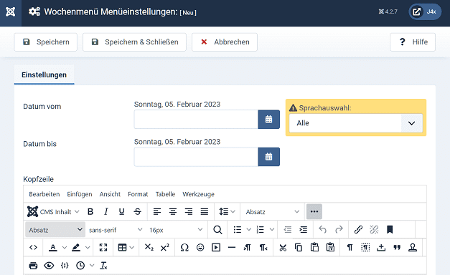Toggle italic formatting in editor
The image size is (450, 275).
pyautogui.click(x=106, y=212)
